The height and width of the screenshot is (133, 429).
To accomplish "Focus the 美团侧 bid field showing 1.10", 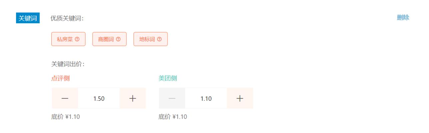I will point(206,98).
